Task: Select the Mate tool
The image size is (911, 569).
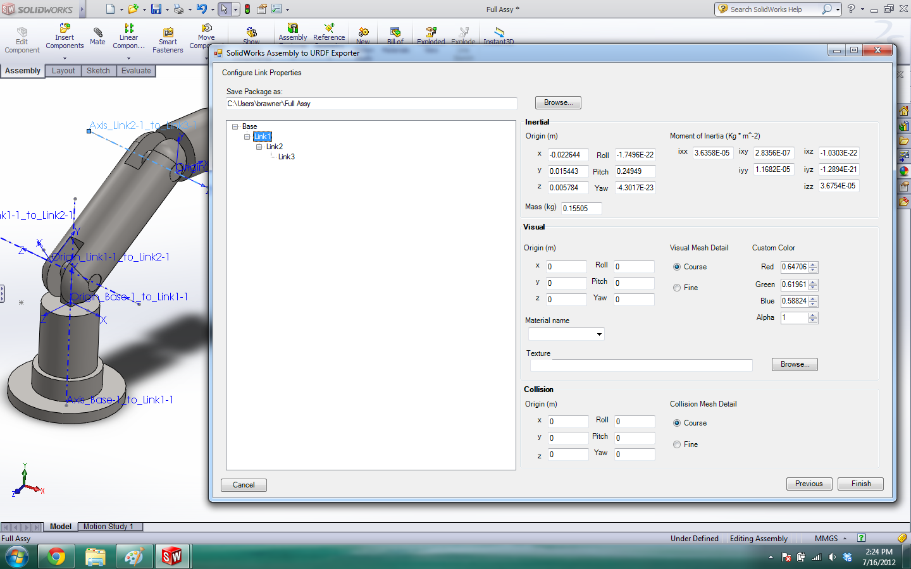Action: point(97,37)
